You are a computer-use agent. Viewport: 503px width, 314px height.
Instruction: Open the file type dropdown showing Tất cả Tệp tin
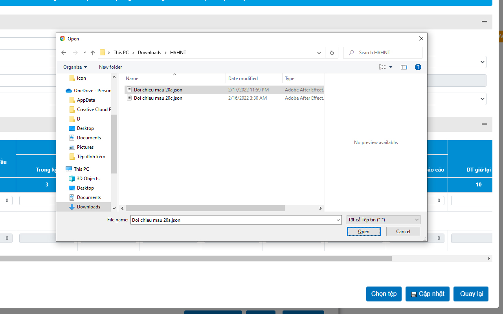tap(383, 219)
